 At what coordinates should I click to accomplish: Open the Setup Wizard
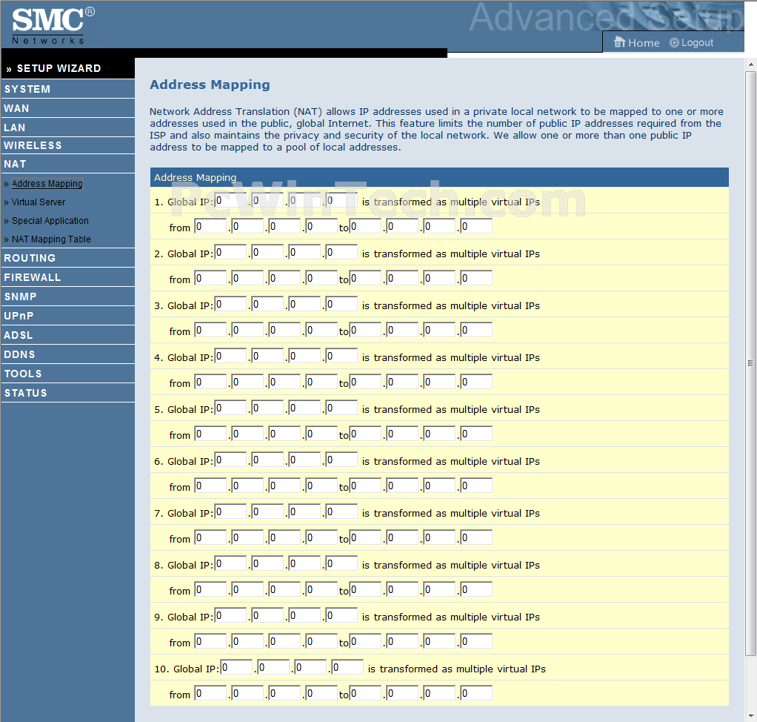click(53, 69)
